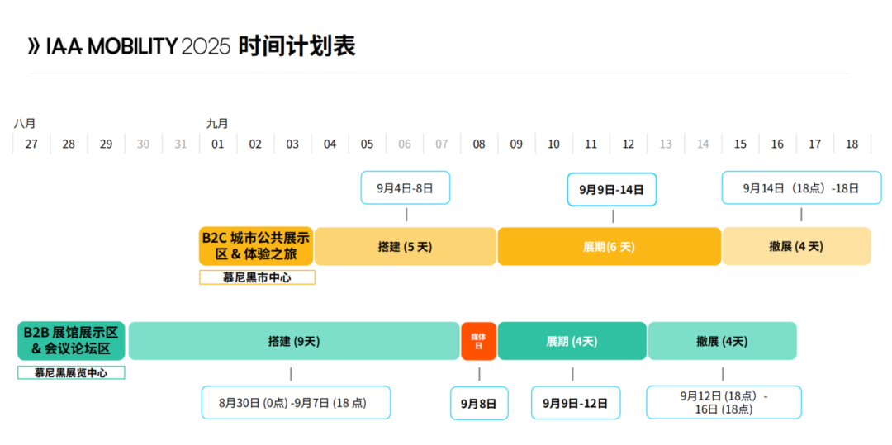Image resolution: width=892 pixels, height=445 pixels.
Task: Click date 29 in the calendar row
Action: click(106, 144)
